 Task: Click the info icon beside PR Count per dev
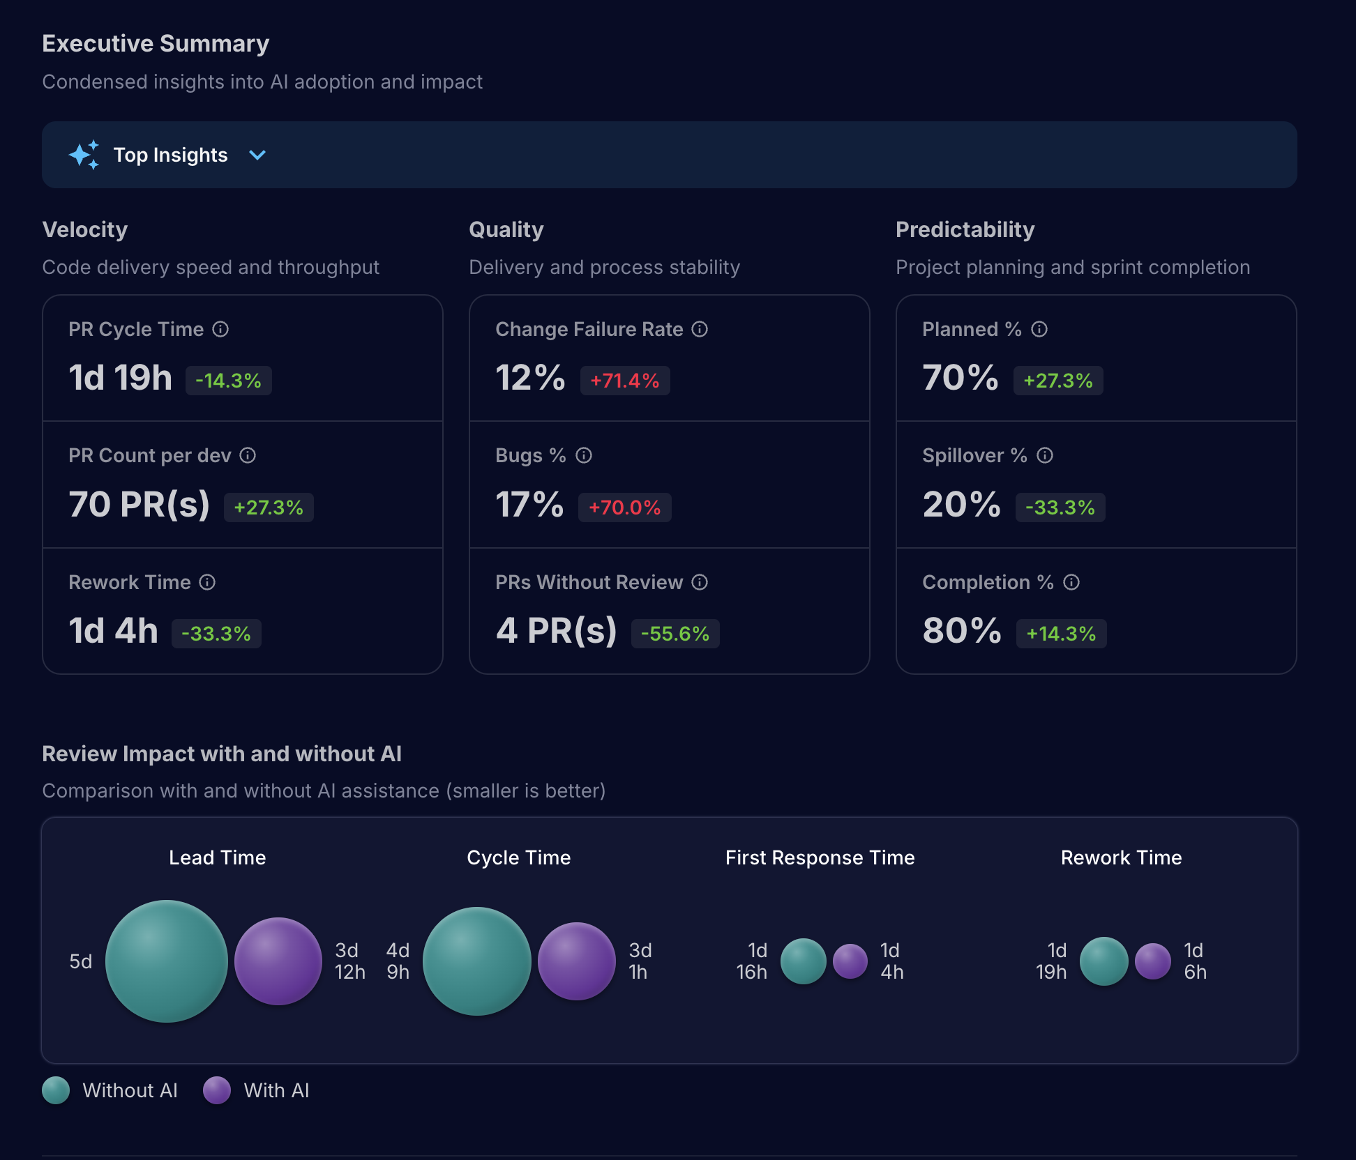pos(248,455)
